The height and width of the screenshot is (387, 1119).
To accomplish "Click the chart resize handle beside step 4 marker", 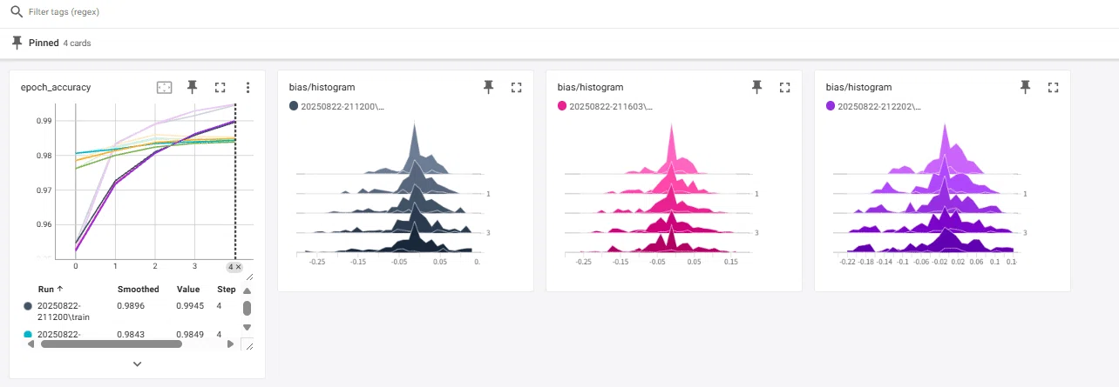I will coord(249,277).
